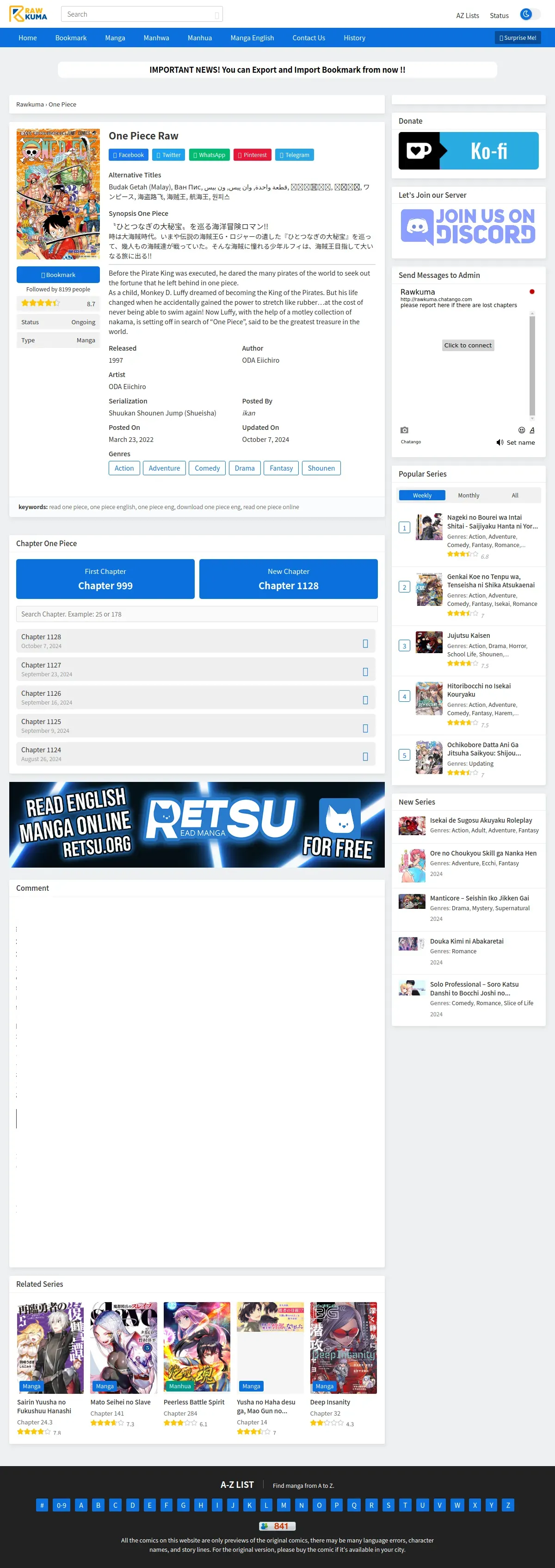Screen dimensions: 555x1568
Task: Open the chat emoji smiley icon
Action: pyautogui.click(x=522, y=430)
